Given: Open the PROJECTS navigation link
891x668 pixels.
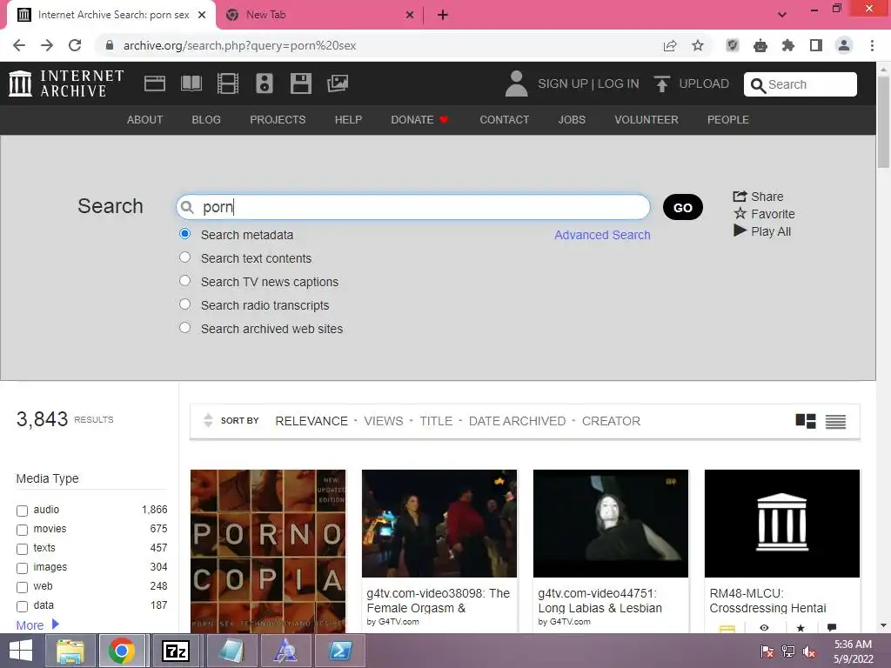Looking at the screenshot, I should click(278, 120).
